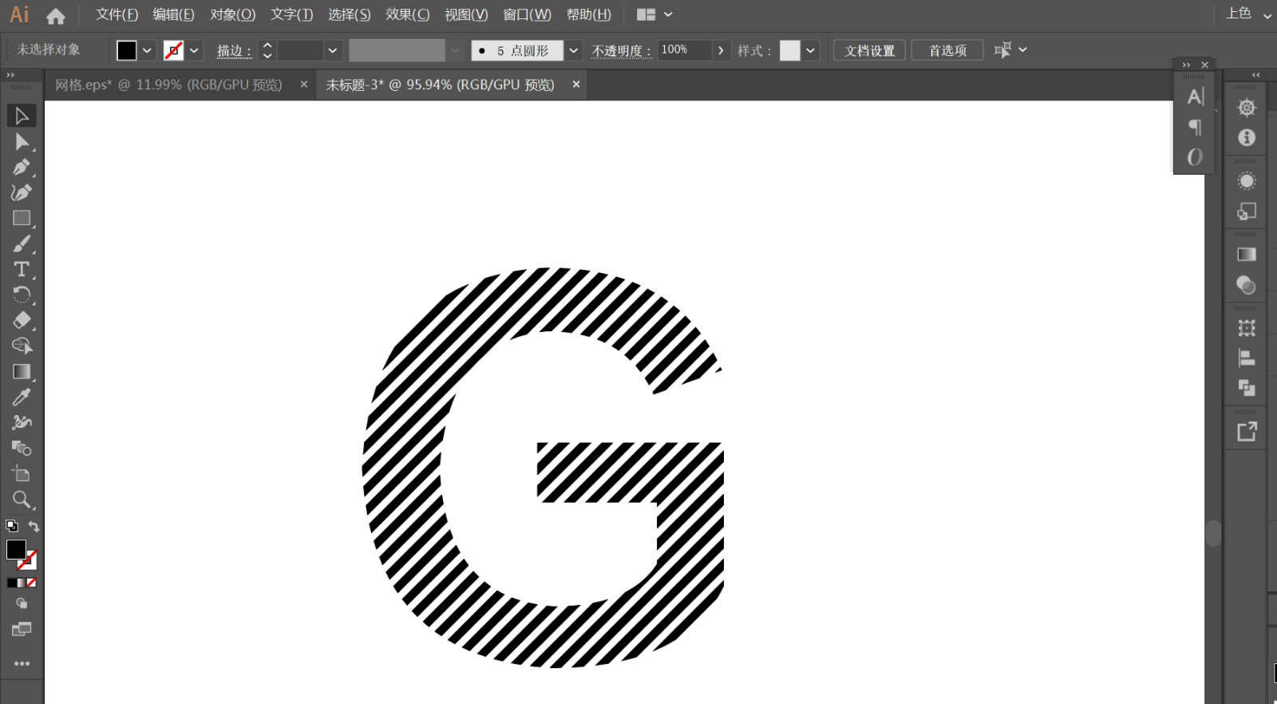Swap fill and stroke colors
Image resolution: width=1277 pixels, height=704 pixels.
(x=34, y=526)
